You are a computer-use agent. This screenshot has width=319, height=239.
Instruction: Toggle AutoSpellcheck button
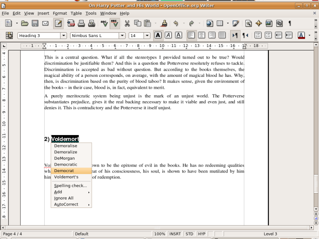pyautogui.click(x=114, y=24)
